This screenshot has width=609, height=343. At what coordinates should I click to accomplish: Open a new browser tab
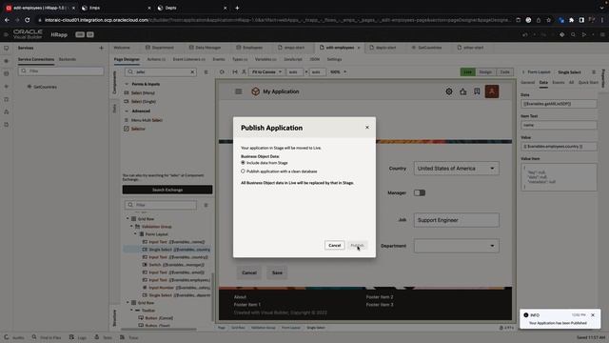coord(237,8)
